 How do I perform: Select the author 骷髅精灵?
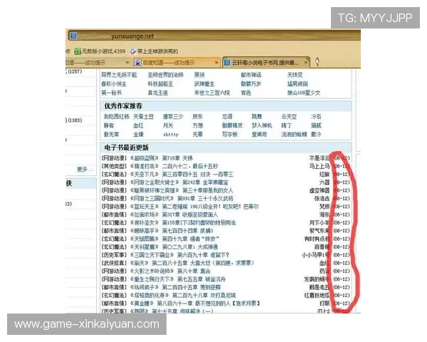pyautogui.click(x=232, y=125)
